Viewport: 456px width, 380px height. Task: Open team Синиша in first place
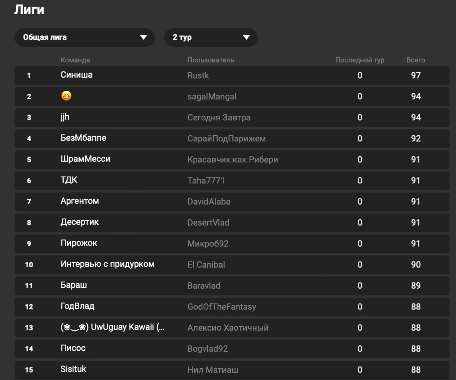(x=76, y=75)
